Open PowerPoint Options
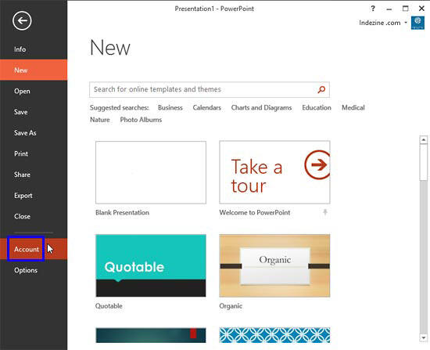The height and width of the screenshot is (350, 430). (x=34, y=270)
